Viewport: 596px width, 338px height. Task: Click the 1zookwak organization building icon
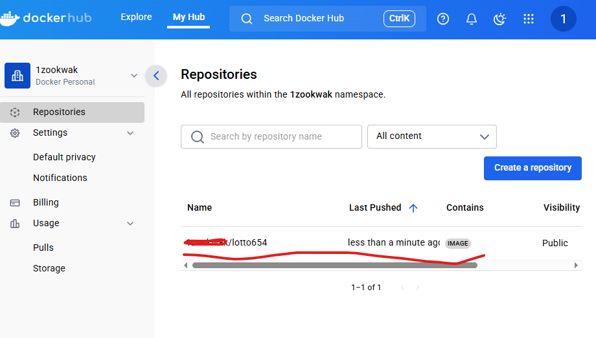(x=17, y=76)
